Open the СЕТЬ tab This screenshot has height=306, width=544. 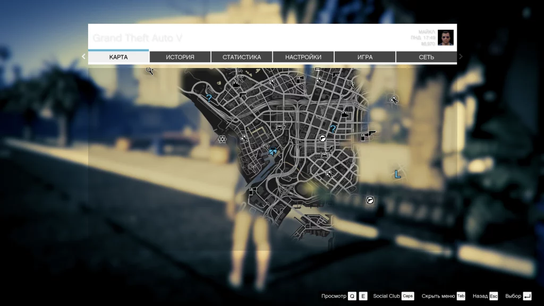(427, 57)
